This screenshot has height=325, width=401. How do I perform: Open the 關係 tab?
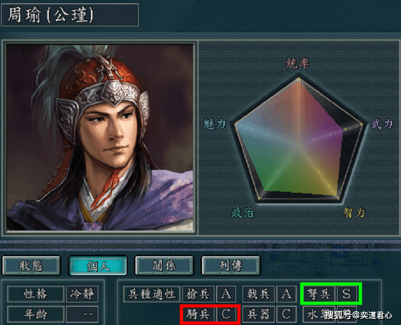point(164,266)
